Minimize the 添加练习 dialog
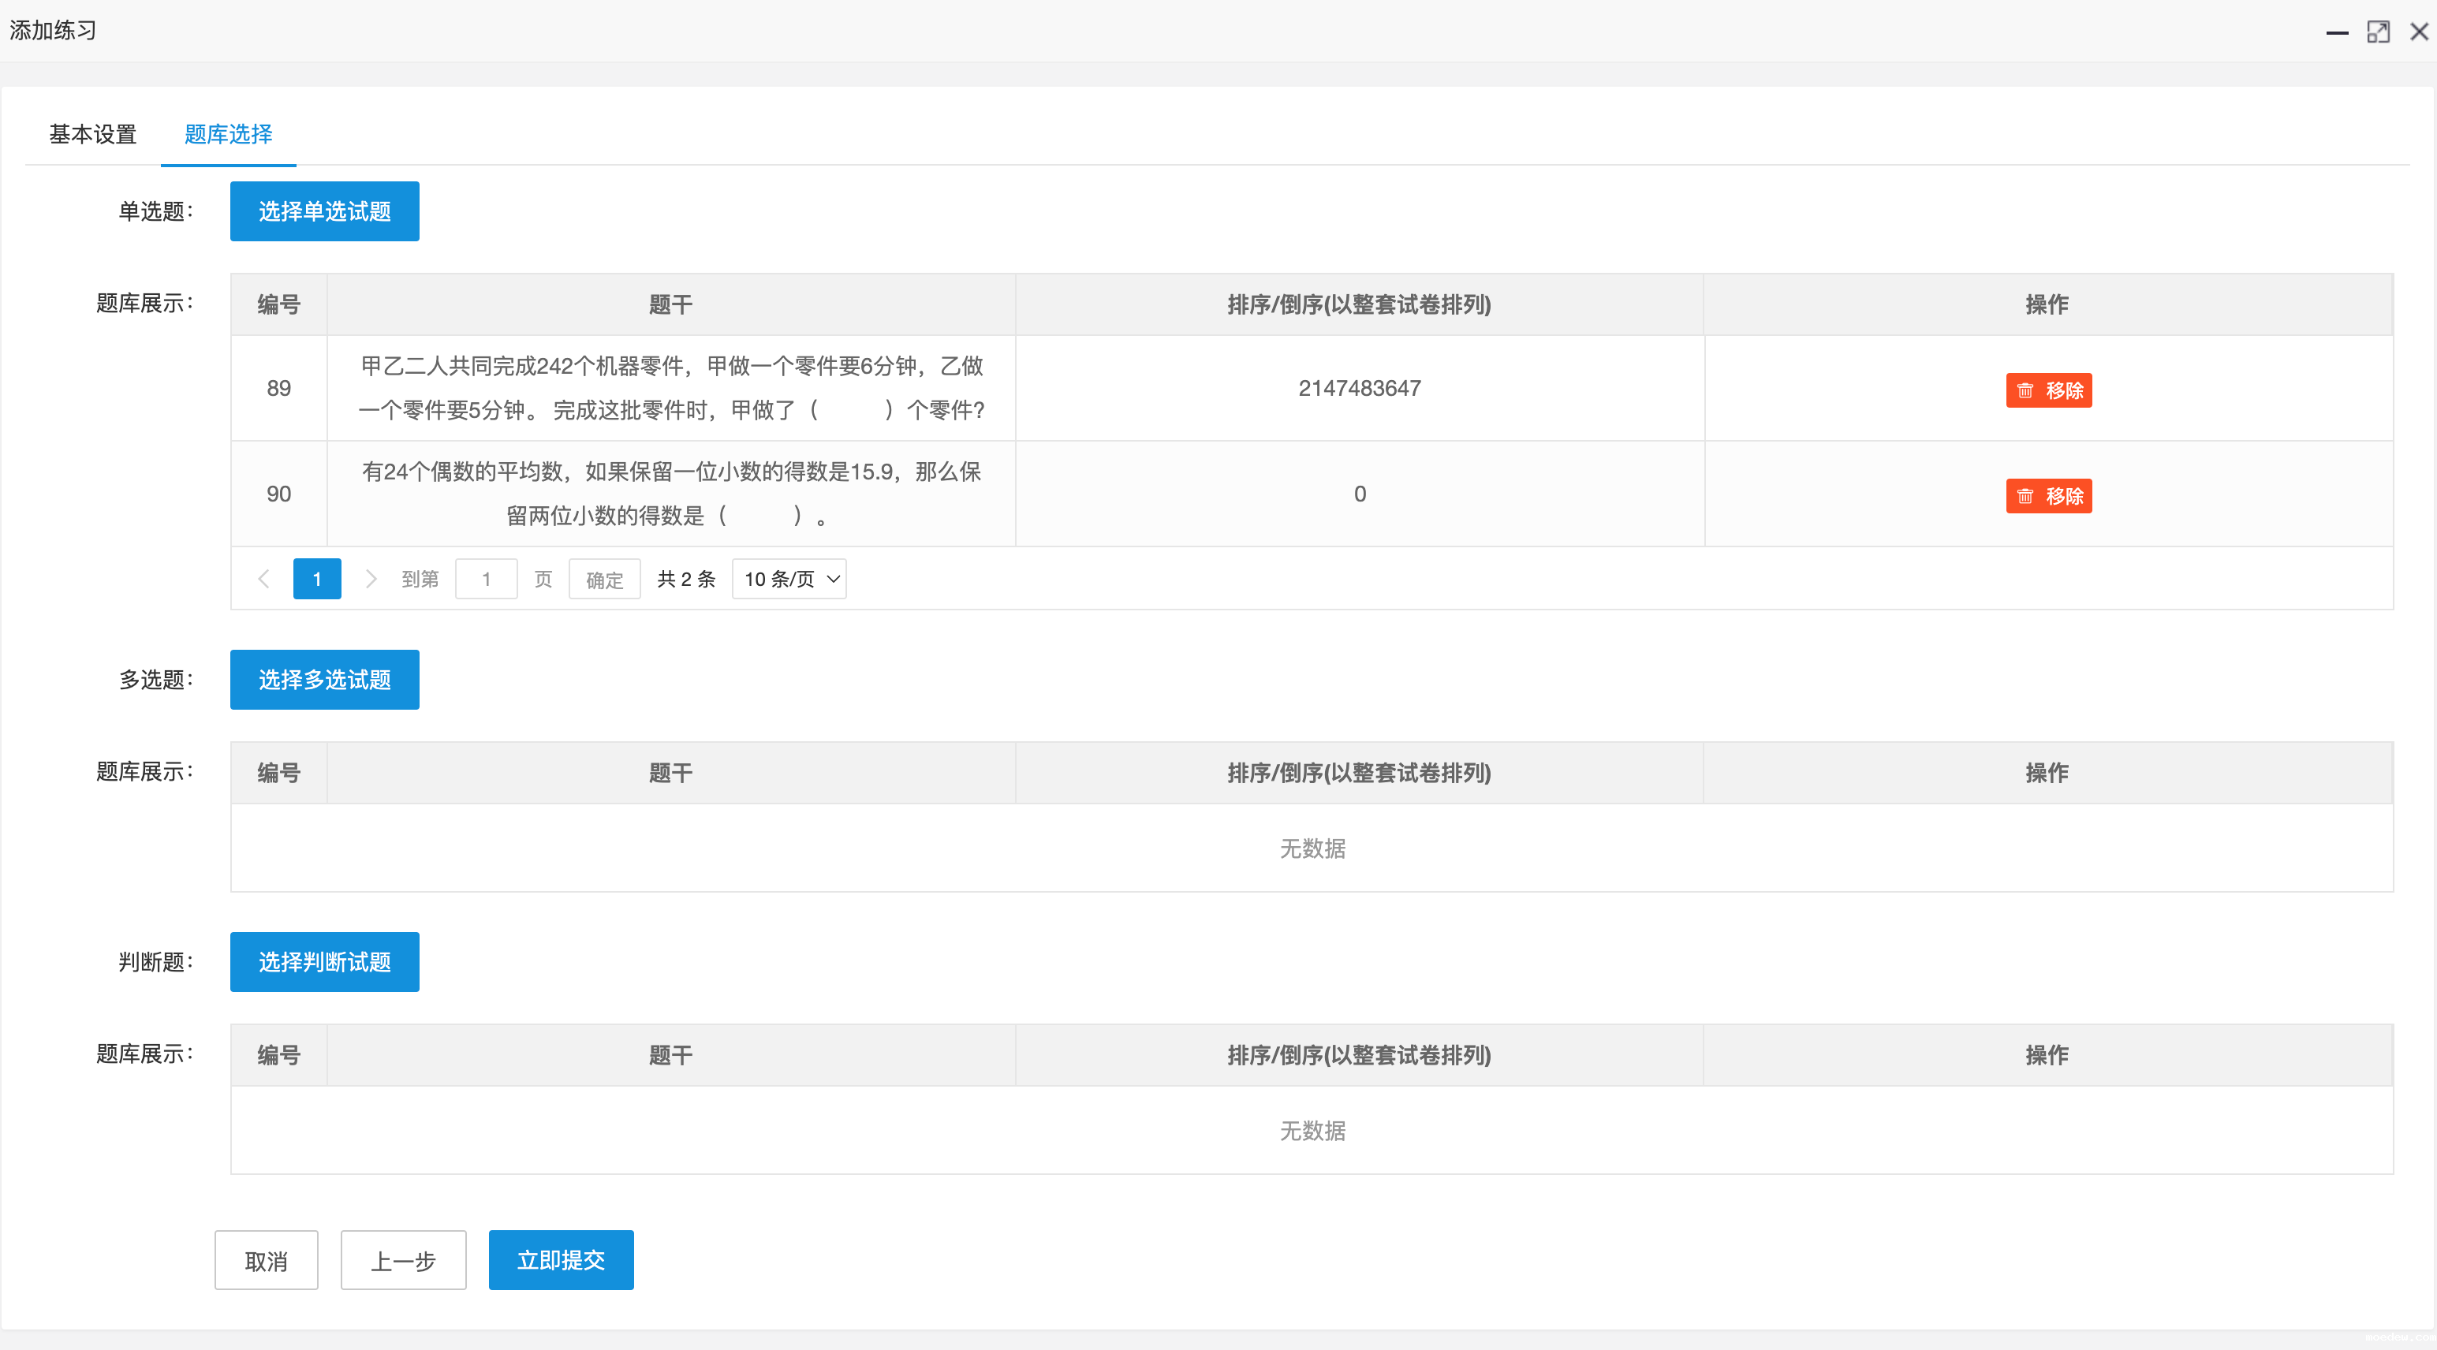 [x=2337, y=32]
